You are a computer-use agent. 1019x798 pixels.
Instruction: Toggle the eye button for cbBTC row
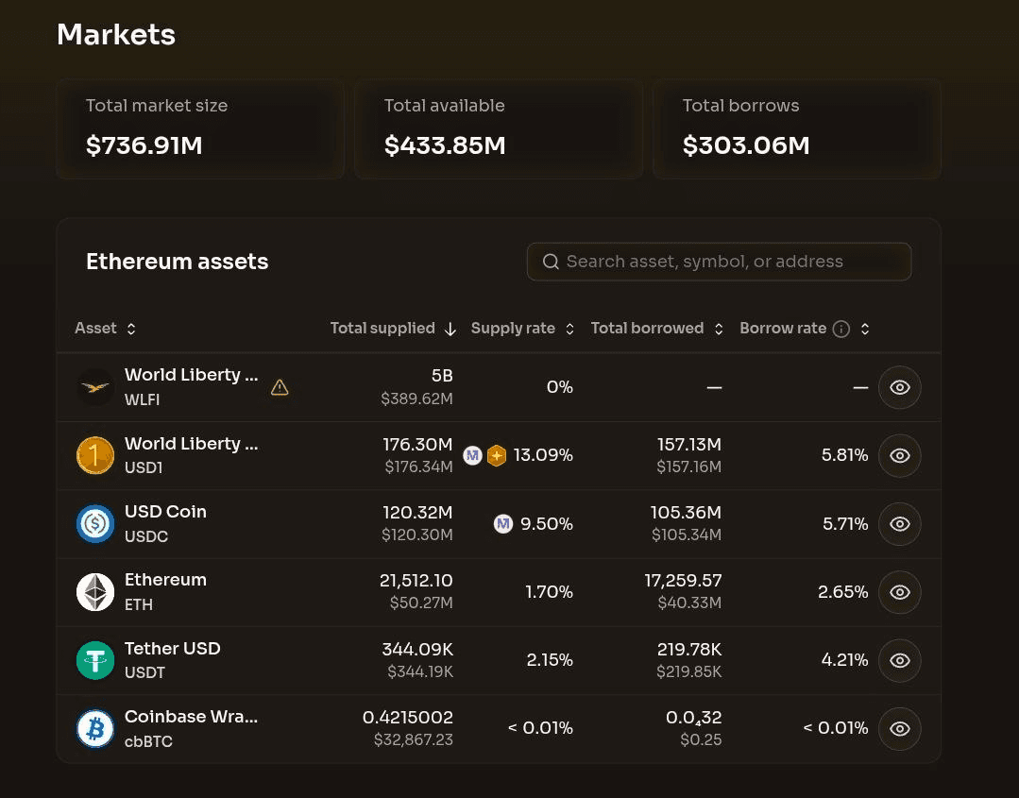899,728
